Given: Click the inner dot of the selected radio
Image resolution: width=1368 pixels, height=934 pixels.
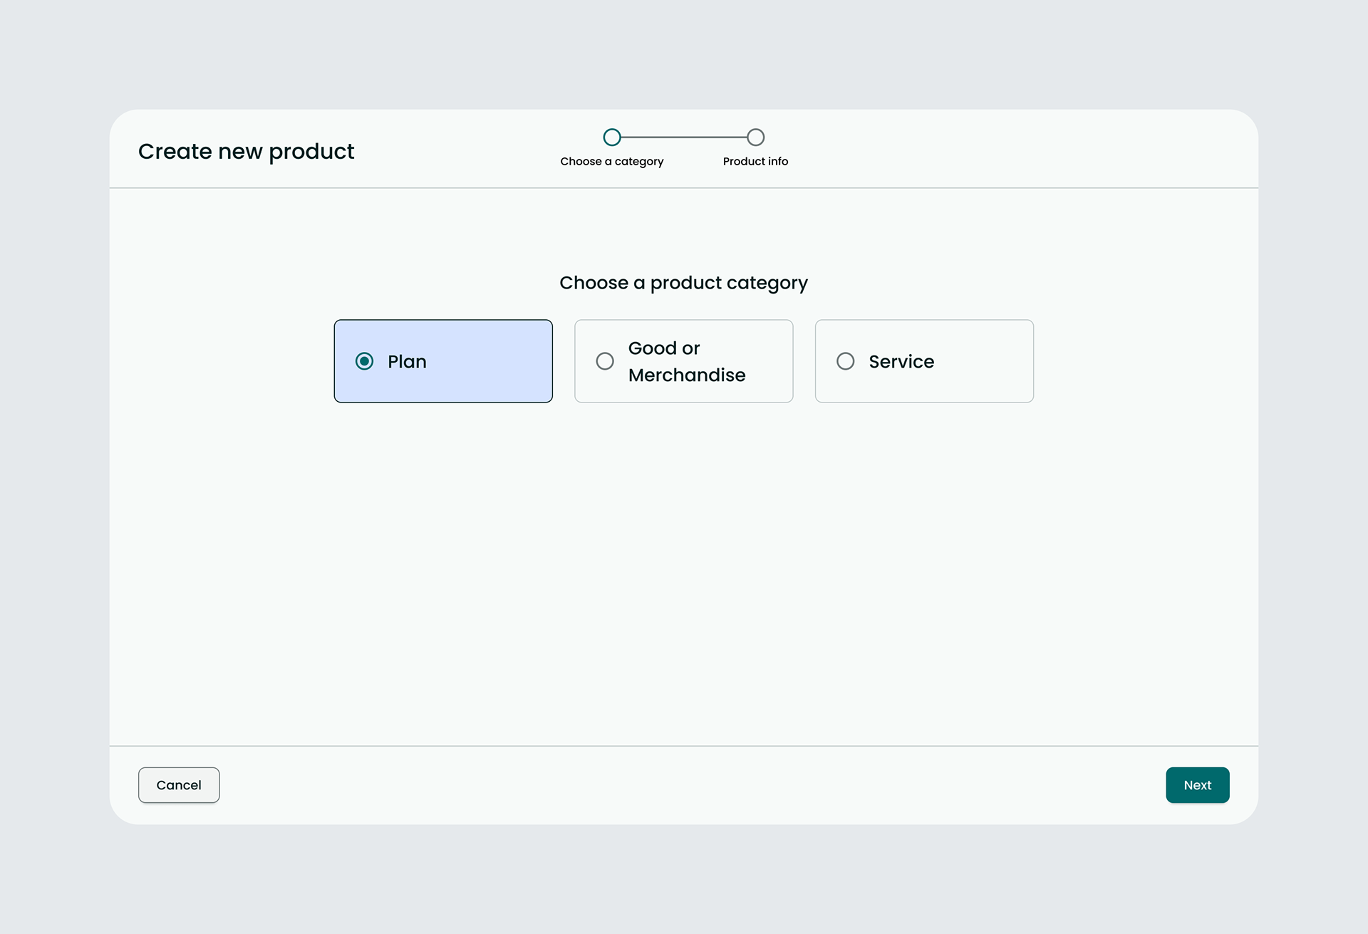Looking at the screenshot, I should click(x=364, y=361).
